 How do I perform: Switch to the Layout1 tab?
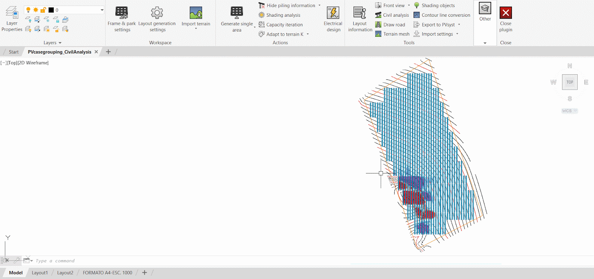coord(40,273)
